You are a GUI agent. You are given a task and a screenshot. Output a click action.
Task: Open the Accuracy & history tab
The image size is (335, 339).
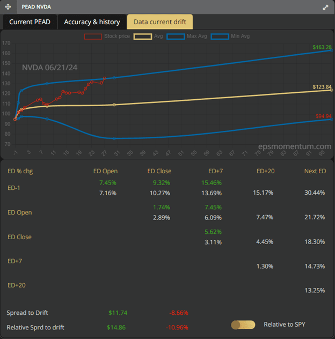point(92,22)
